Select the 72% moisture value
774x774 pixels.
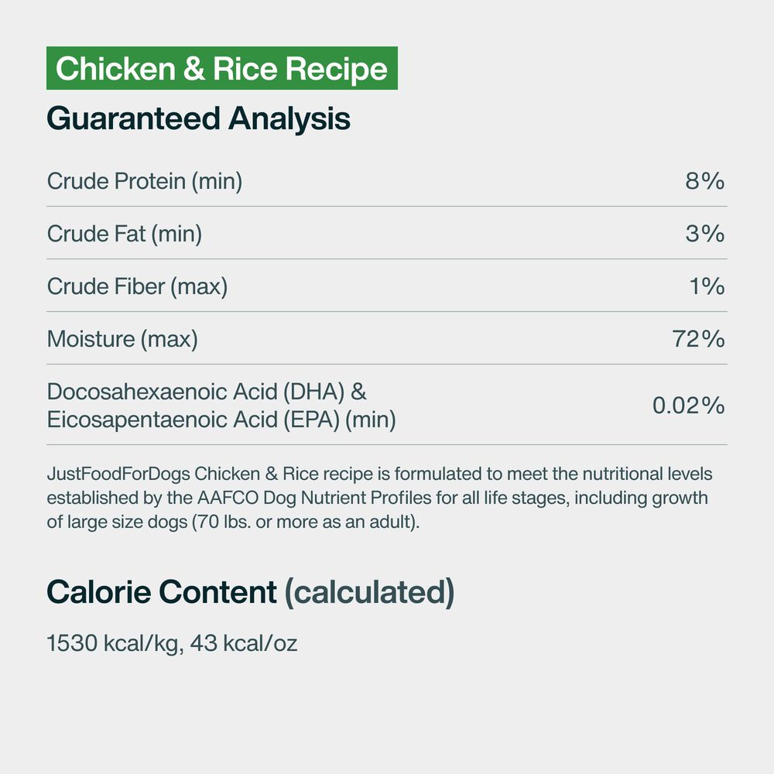(698, 339)
